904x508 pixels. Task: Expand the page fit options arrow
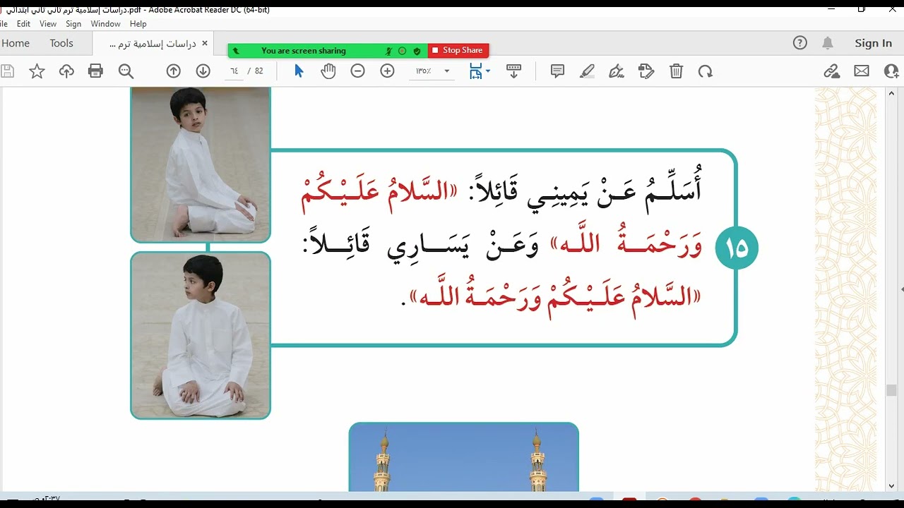click(488, 71)
